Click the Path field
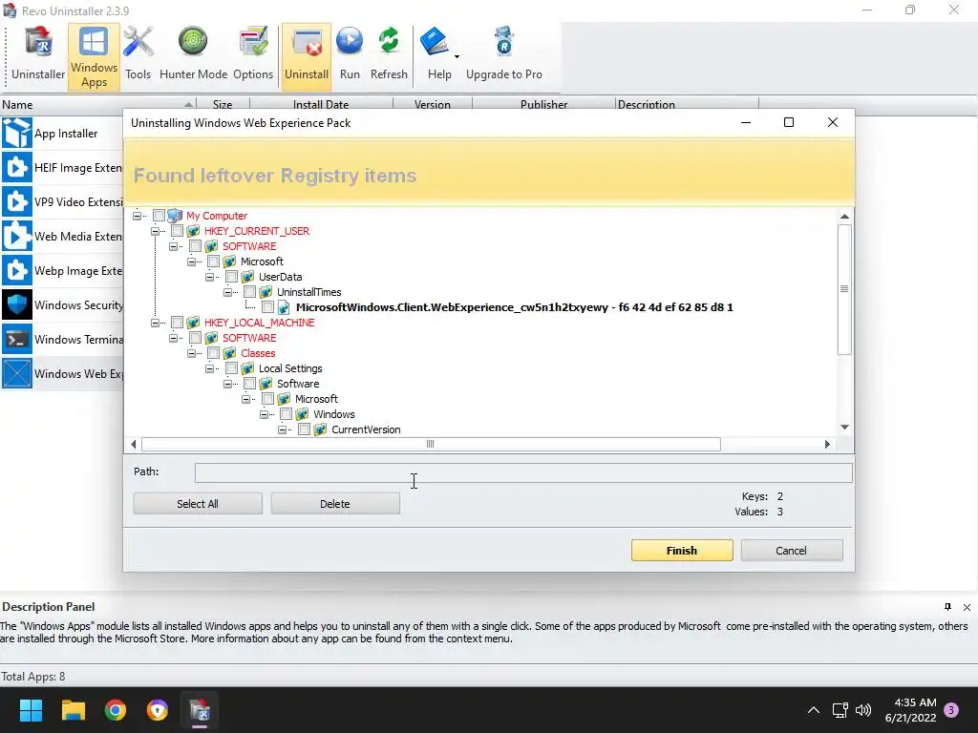This screenshot has height=733, width=978. 523,472
